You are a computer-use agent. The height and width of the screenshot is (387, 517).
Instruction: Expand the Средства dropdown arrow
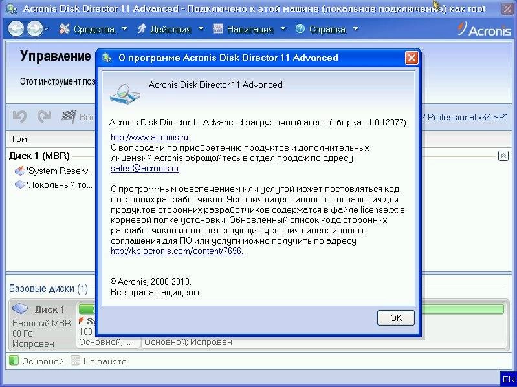coord(125,29)
